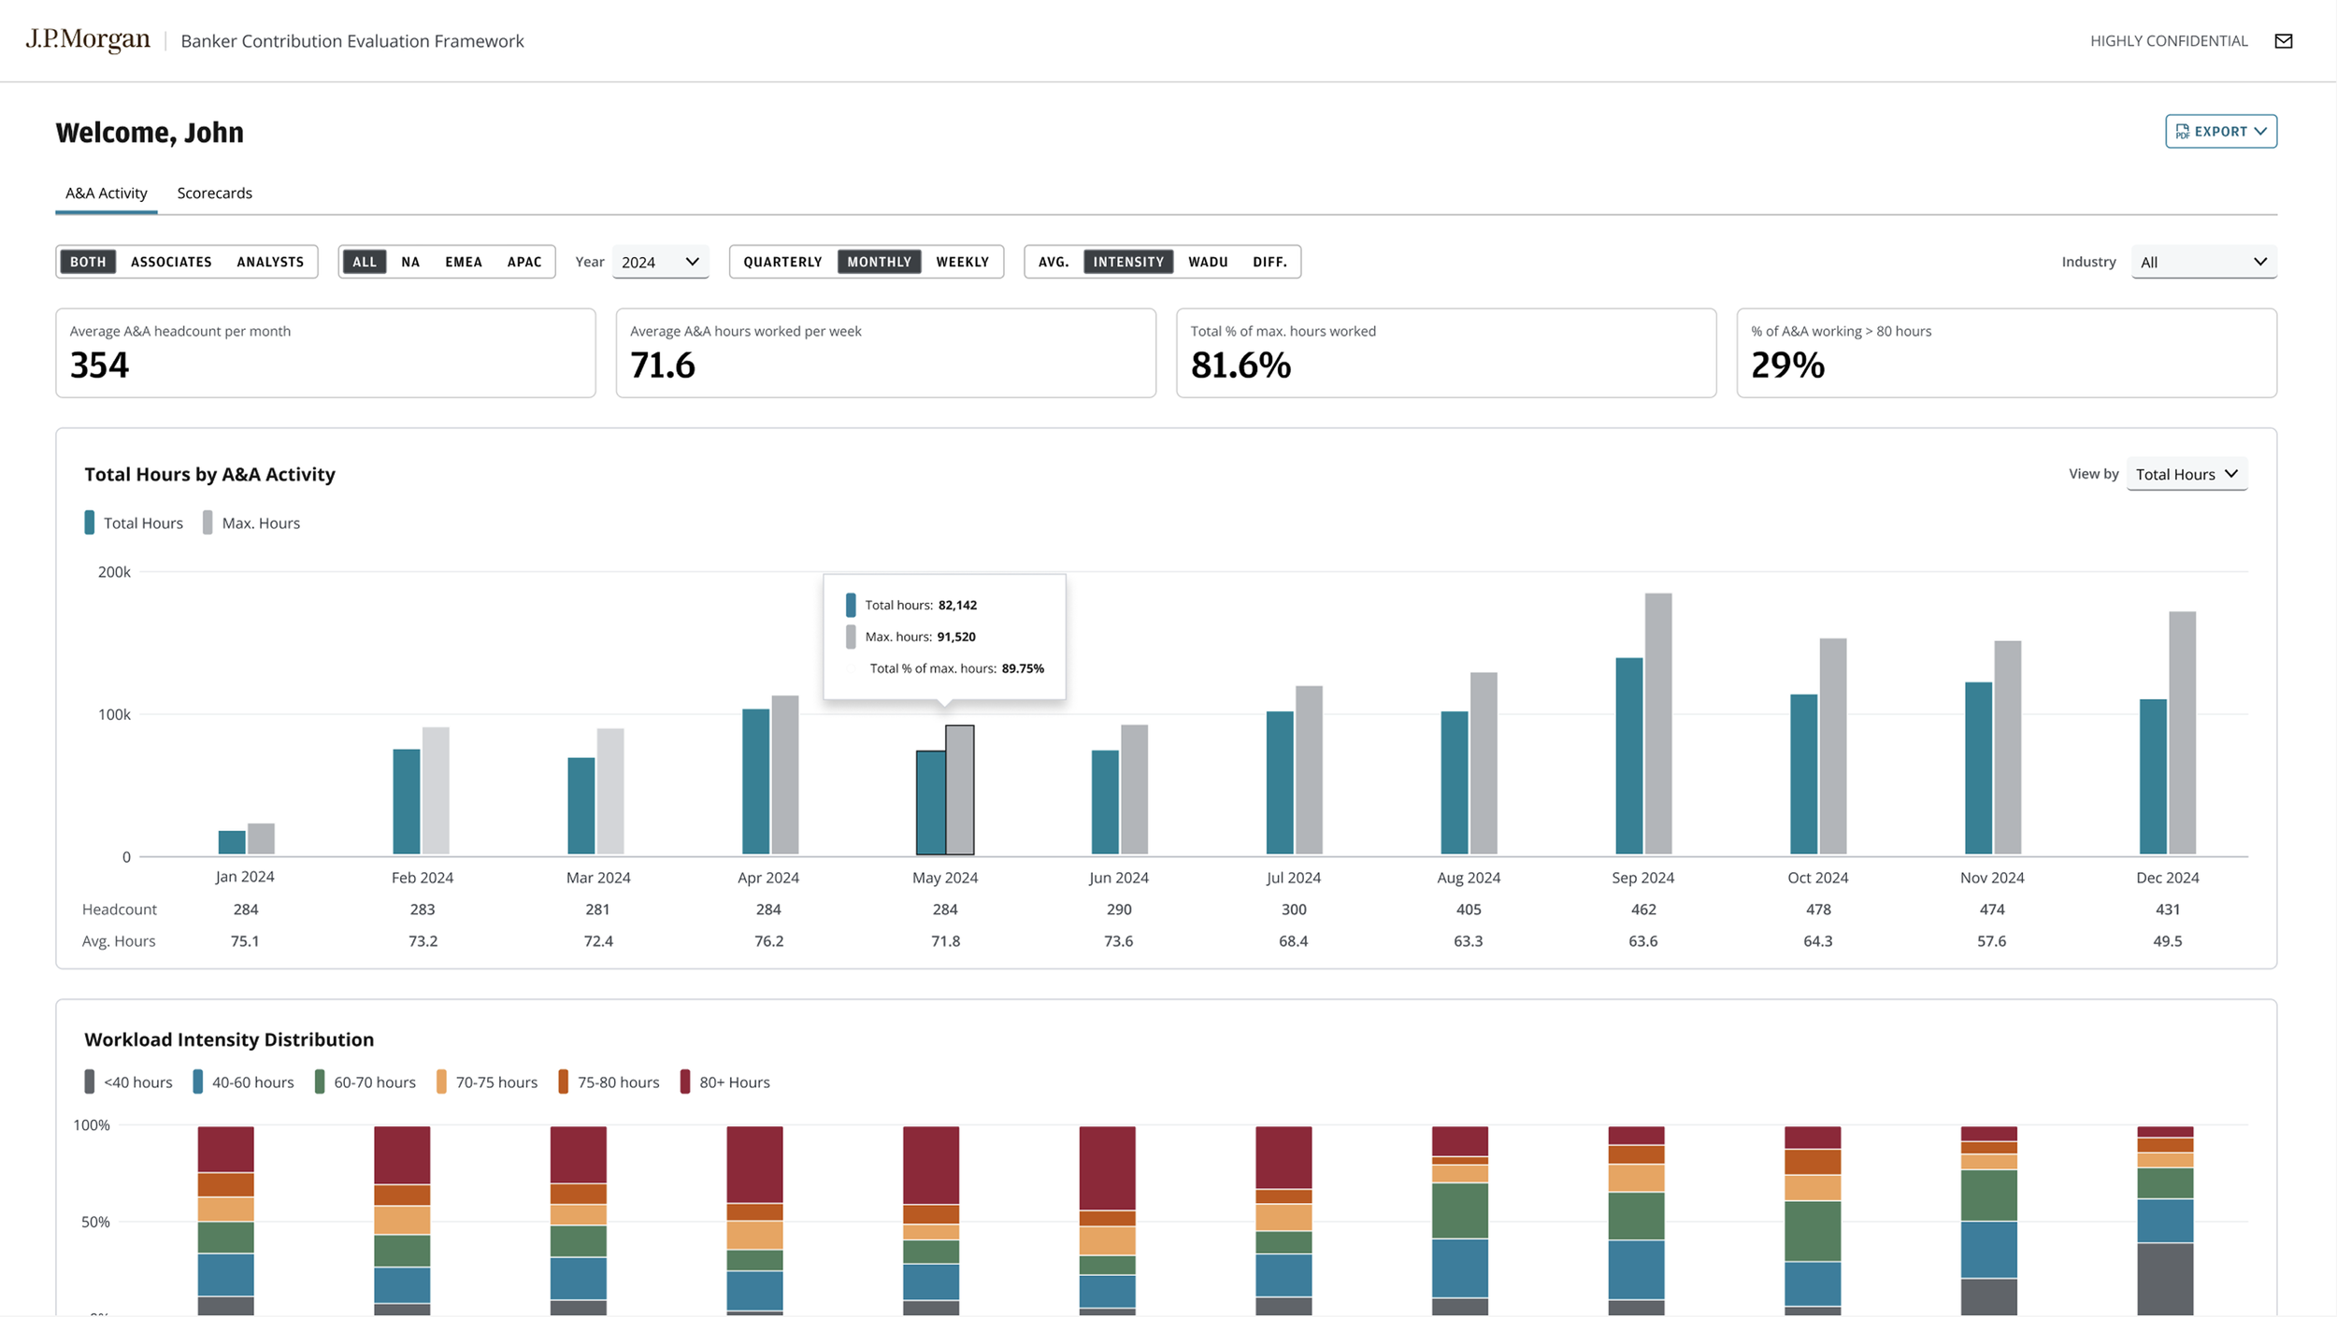
Task: Open the EXPORT dropdown menu
Action: pyautogui.click(x=2220, y=132)
